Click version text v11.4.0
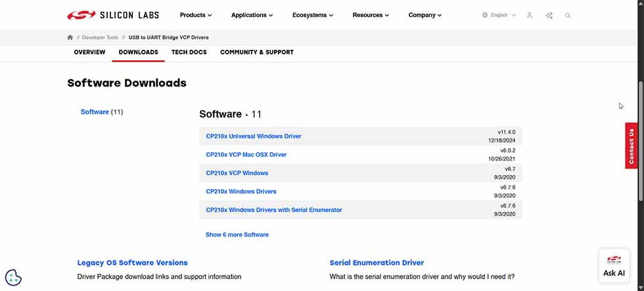 click(507, 132)
